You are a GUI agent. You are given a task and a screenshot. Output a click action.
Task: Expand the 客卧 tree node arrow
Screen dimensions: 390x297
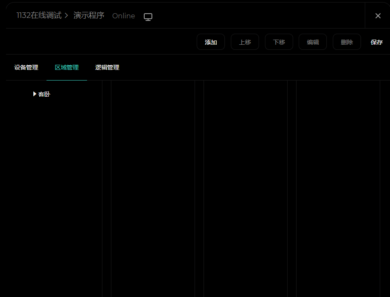tap(35, 94)
